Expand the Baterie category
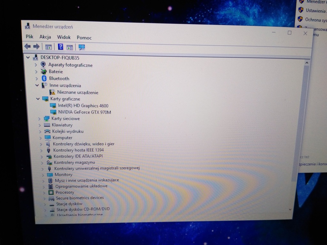327x245 pixels. tap(36, 72)
